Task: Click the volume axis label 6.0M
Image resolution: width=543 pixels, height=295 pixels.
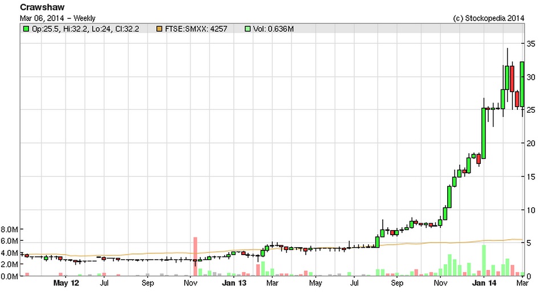Action: [x=9, y=241]
